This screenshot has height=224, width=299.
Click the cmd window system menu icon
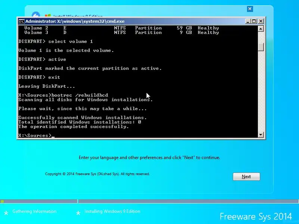[21, 21]
